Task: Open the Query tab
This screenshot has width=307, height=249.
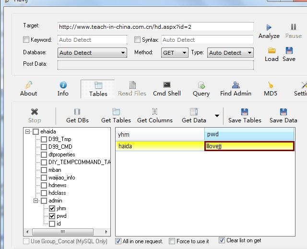Action: [201, 89]
